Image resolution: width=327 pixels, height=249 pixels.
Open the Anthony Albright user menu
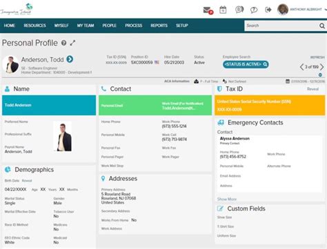pos(308,10)
